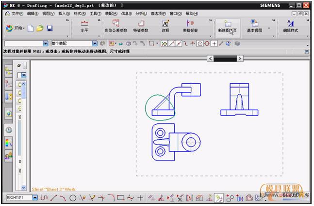Select the 水平 horizontal dimension tool
This screenshot has width=314, height=206.
[84, 26]
